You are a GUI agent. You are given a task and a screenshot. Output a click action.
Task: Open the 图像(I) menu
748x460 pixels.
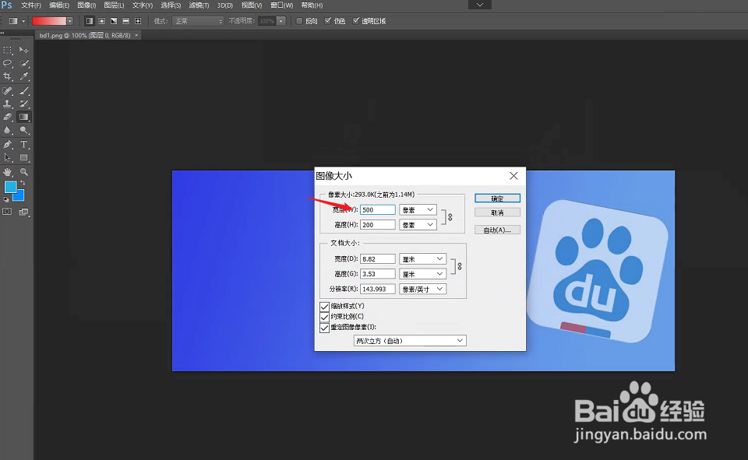pos(86,5)
